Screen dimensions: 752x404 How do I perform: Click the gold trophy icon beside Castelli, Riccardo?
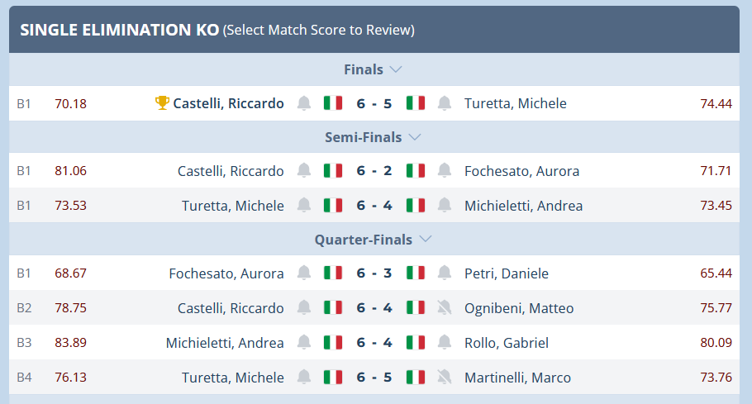pos(162,103)
